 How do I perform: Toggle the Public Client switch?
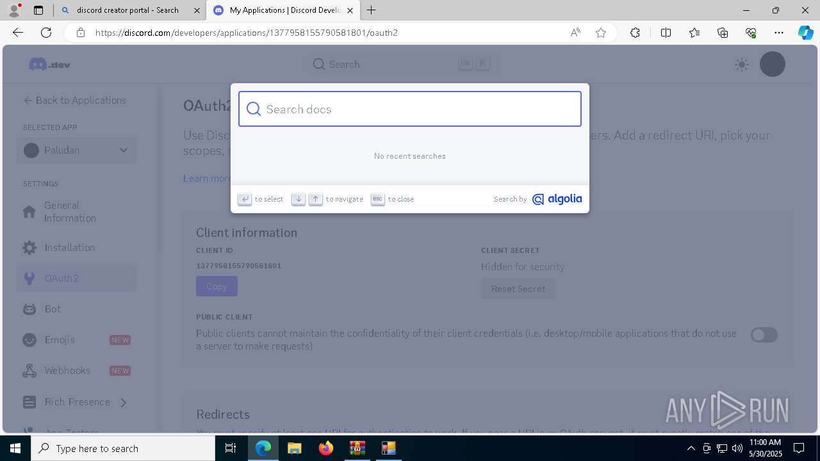point(764,335)
